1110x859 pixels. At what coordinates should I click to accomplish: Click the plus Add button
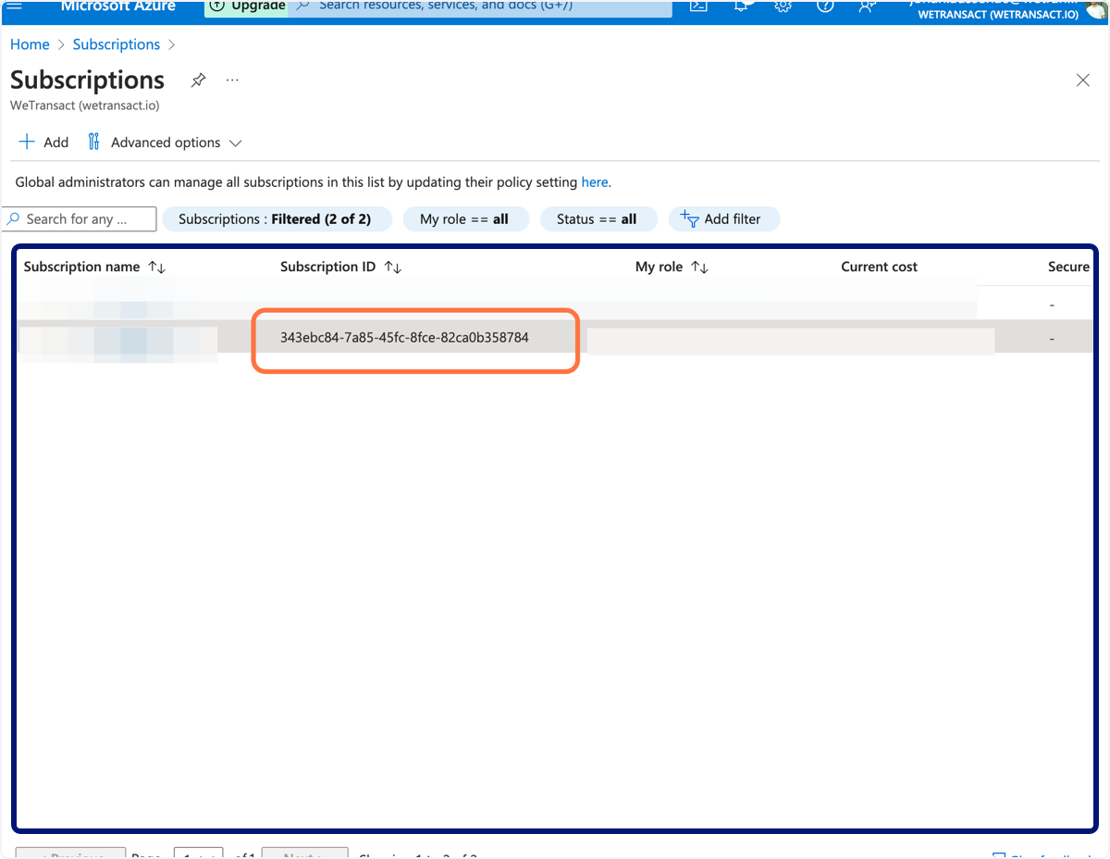point(43,143)
